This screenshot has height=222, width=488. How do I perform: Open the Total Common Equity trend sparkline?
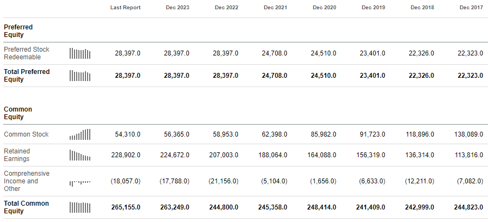pos(80,207)
